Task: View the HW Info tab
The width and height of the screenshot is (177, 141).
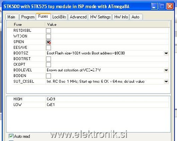Action: tap(121, 17)
